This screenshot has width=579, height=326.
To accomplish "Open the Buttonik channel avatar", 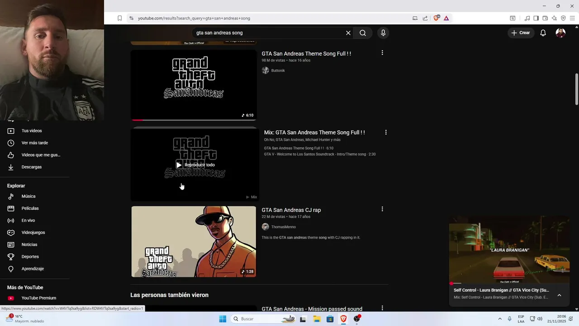I will click(x=266, y=70).
